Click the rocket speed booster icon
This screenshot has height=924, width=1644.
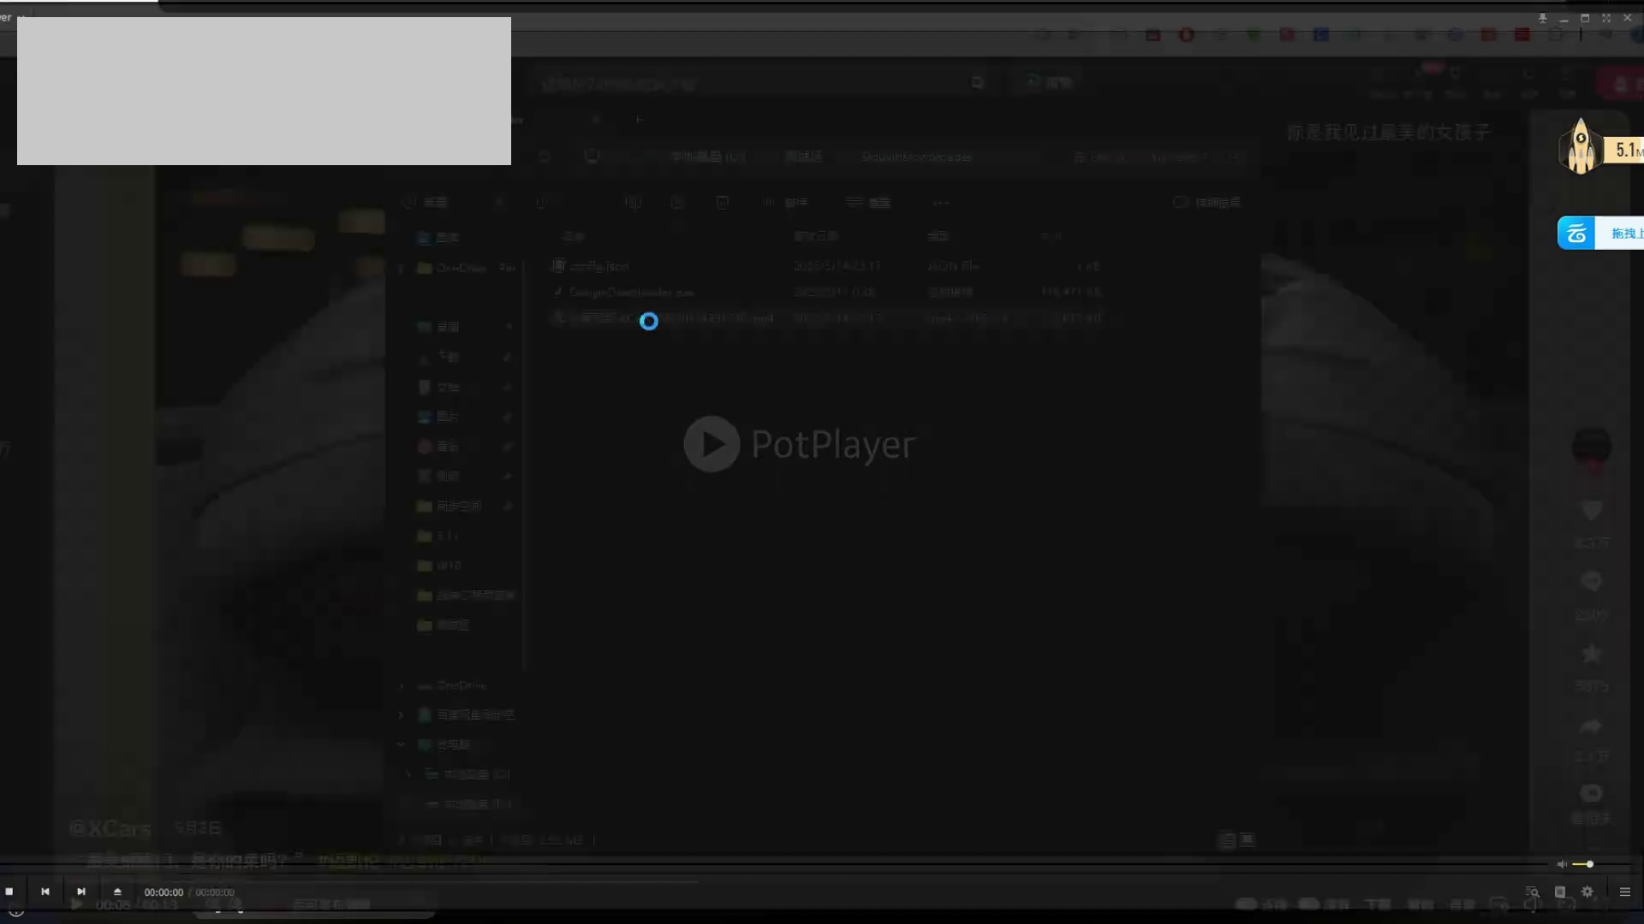(x=1581, y=147)
